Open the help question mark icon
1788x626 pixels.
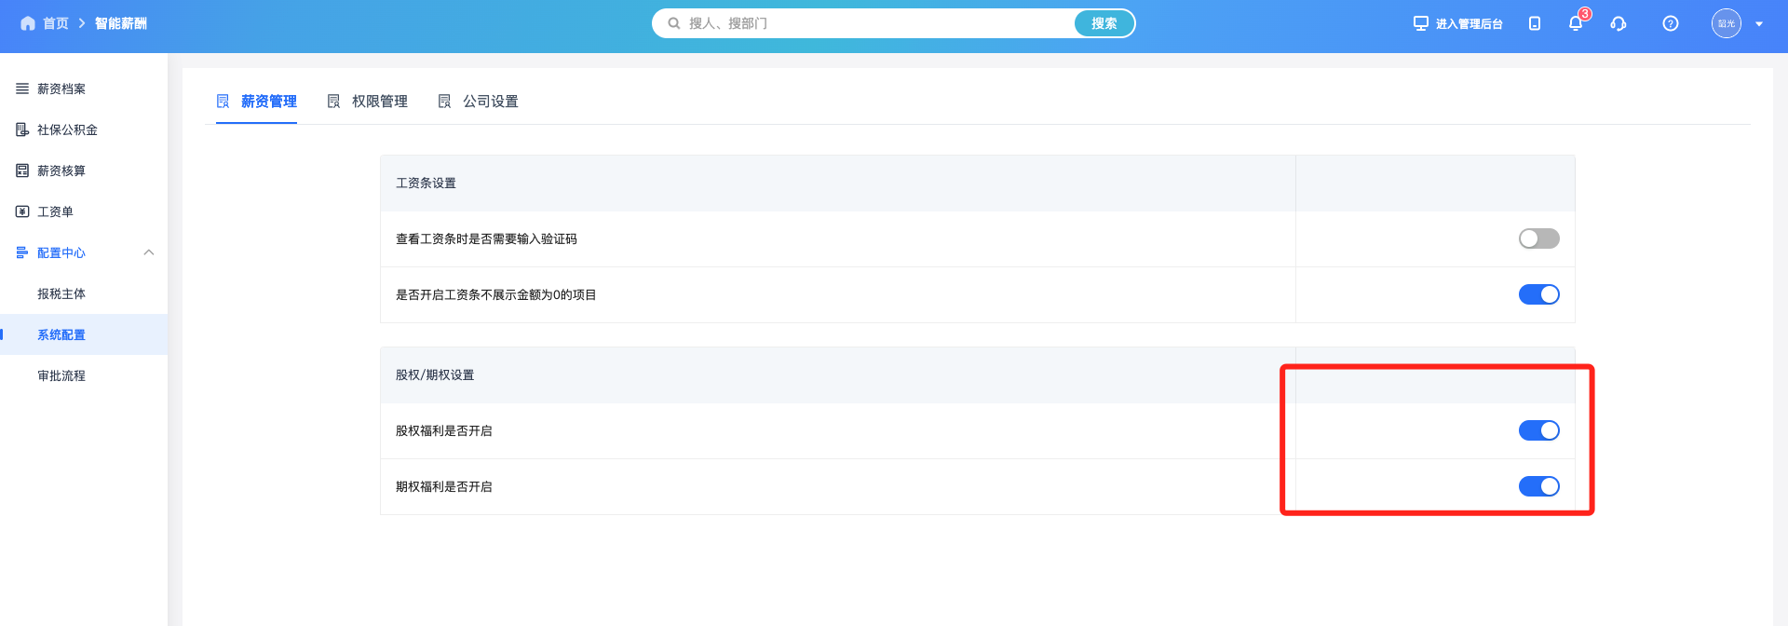pyautogui.click(x=1671, y=23)
